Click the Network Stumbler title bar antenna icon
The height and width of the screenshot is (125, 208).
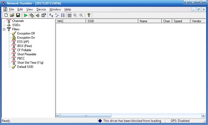point(3,3)
